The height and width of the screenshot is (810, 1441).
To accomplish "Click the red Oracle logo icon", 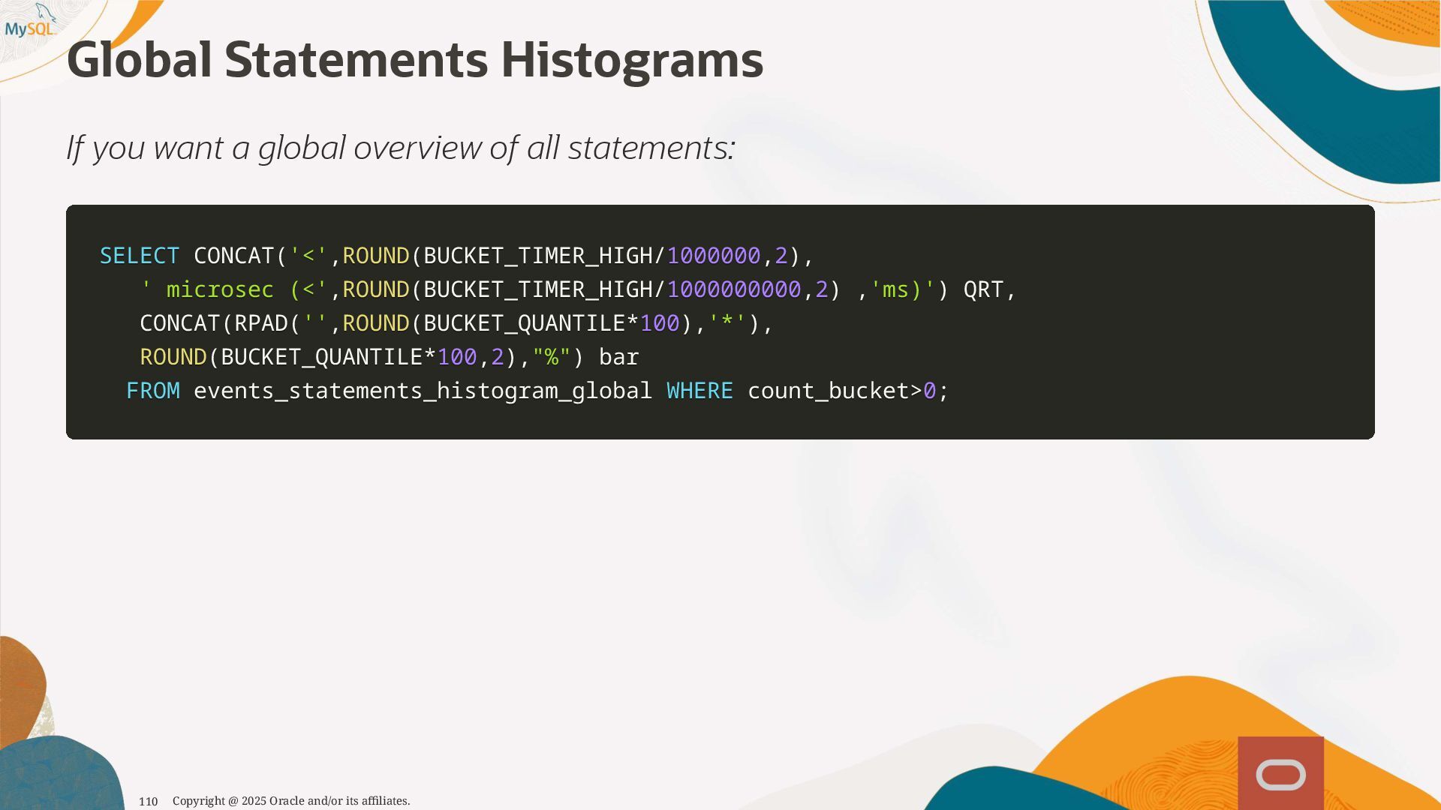I will [x=1280, y=774].
